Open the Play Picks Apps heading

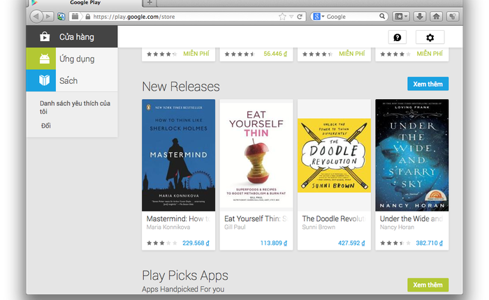pyautogui.click(x=185, y=276)
